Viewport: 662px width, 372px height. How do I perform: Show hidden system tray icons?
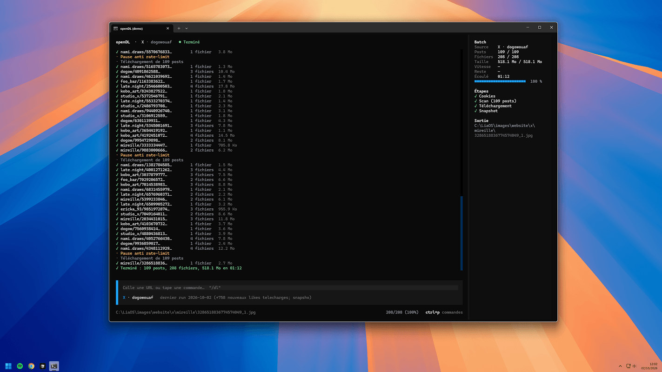[x=620, y=366]
